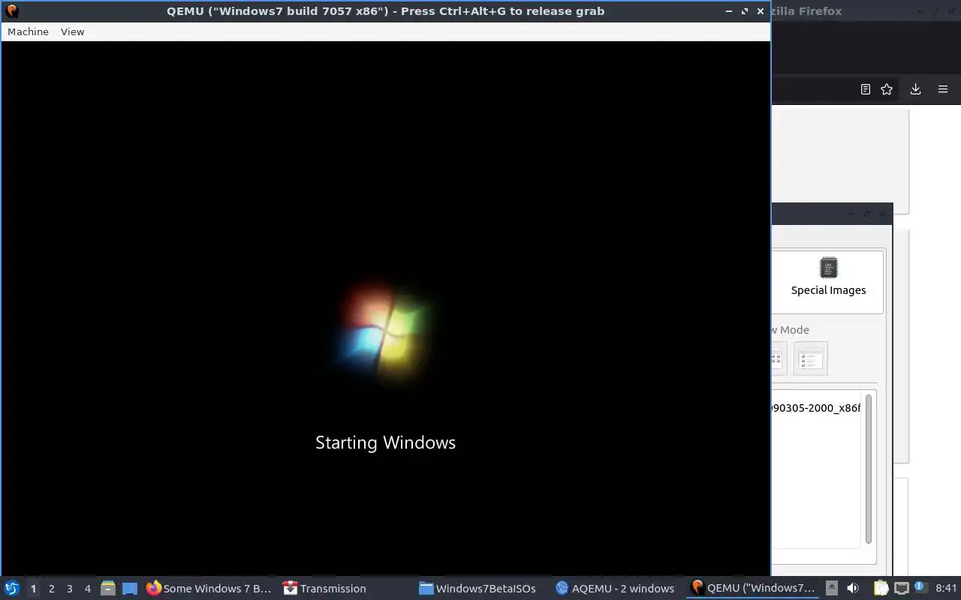Click the AQEMU list vertical scrollbar
The height and width of the screenshot is (600, 961).
click(869, 469)
